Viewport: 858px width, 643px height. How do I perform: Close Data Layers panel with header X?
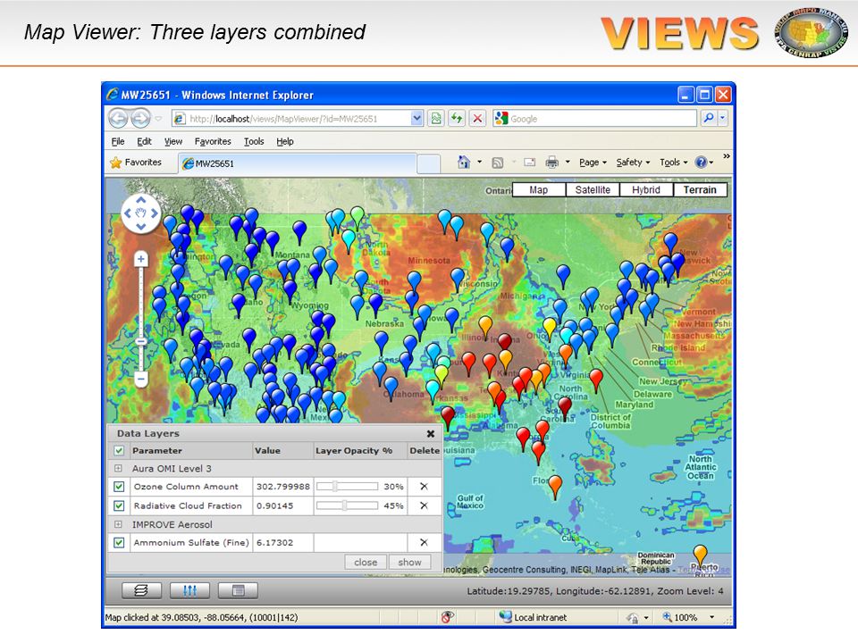tap(431, 434)
